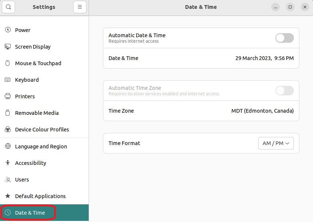
Task: Open the Settings hamburger menu
Action: tap(79, 7)
